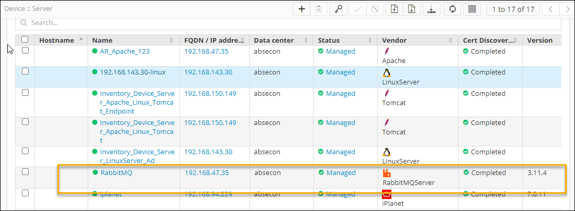Image resolution: width=575 pixels, height=211 pixels.
Task: Check the iplanet row checkbox
Action: 25,193
